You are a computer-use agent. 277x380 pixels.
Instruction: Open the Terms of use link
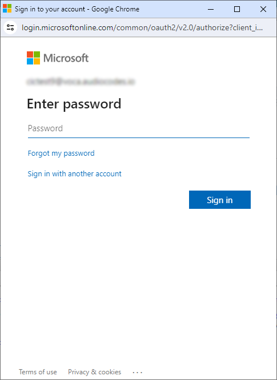pyautogui.click(x=38, y=372)
